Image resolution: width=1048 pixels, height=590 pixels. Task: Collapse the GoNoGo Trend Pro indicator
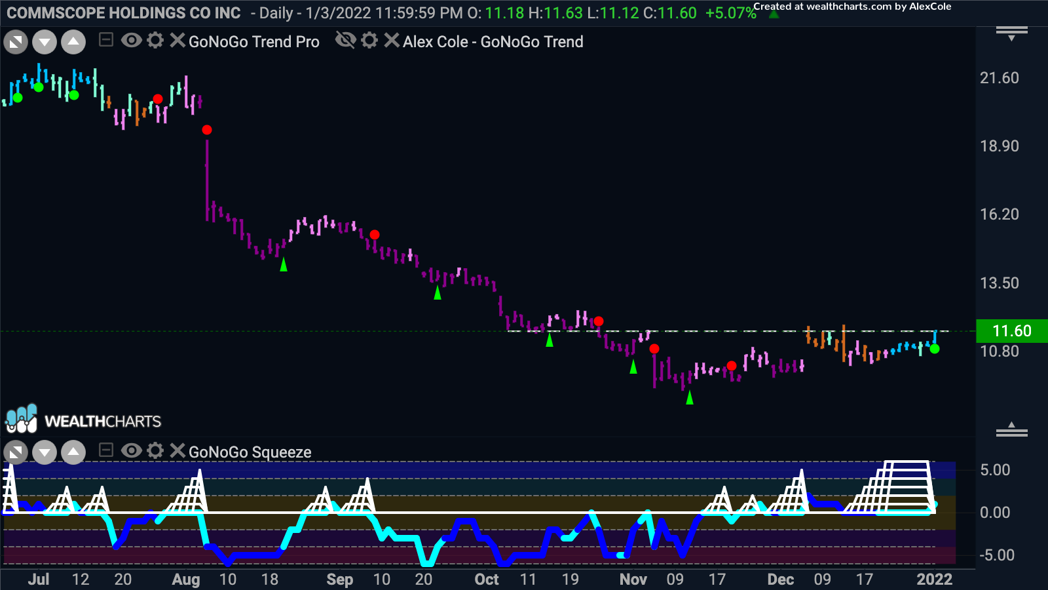coord(105,41)
